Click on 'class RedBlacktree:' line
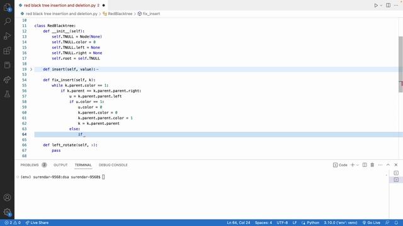The height and width of the screenshot is (226, 403). [x=55, y=26]
